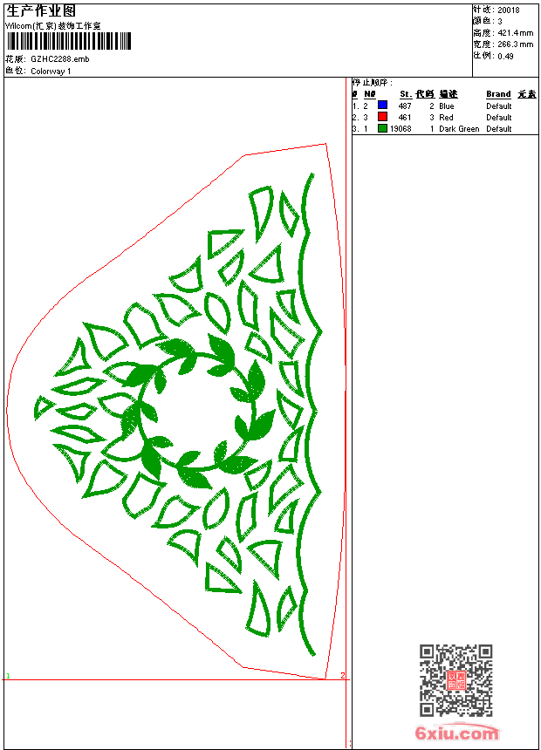The width and height of the screenshot is (541, 750).
Task: Select the 'Blue' description text
Action: [446, 106]
